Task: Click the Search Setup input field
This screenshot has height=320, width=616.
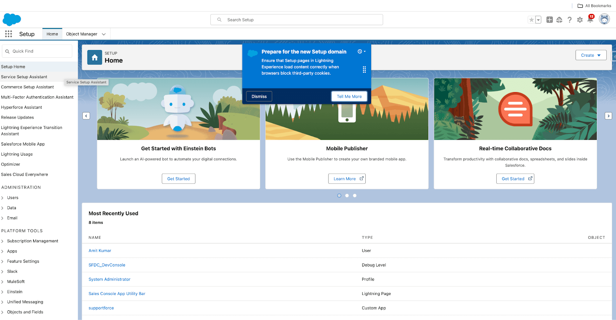Action: [x=296, y=20]
